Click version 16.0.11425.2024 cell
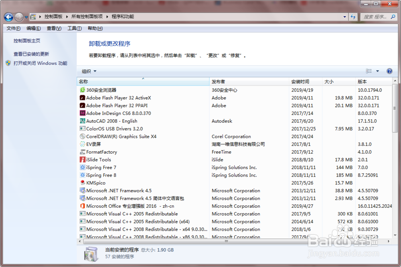The width and height of the screenshot is (401, 267). [x=375, y=206]
